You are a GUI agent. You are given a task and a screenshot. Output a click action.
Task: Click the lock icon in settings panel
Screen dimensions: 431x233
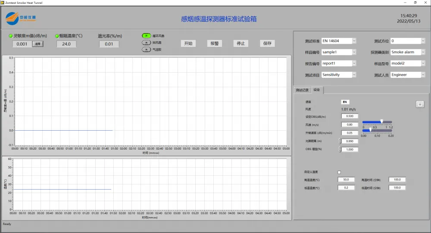pos(420,104)
